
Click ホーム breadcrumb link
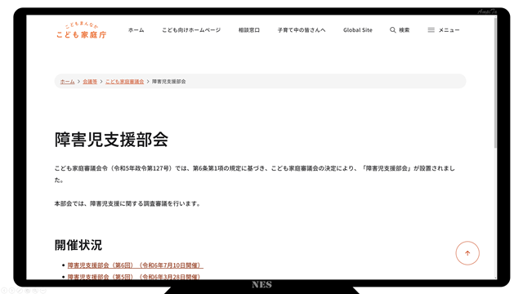[67, 82]
